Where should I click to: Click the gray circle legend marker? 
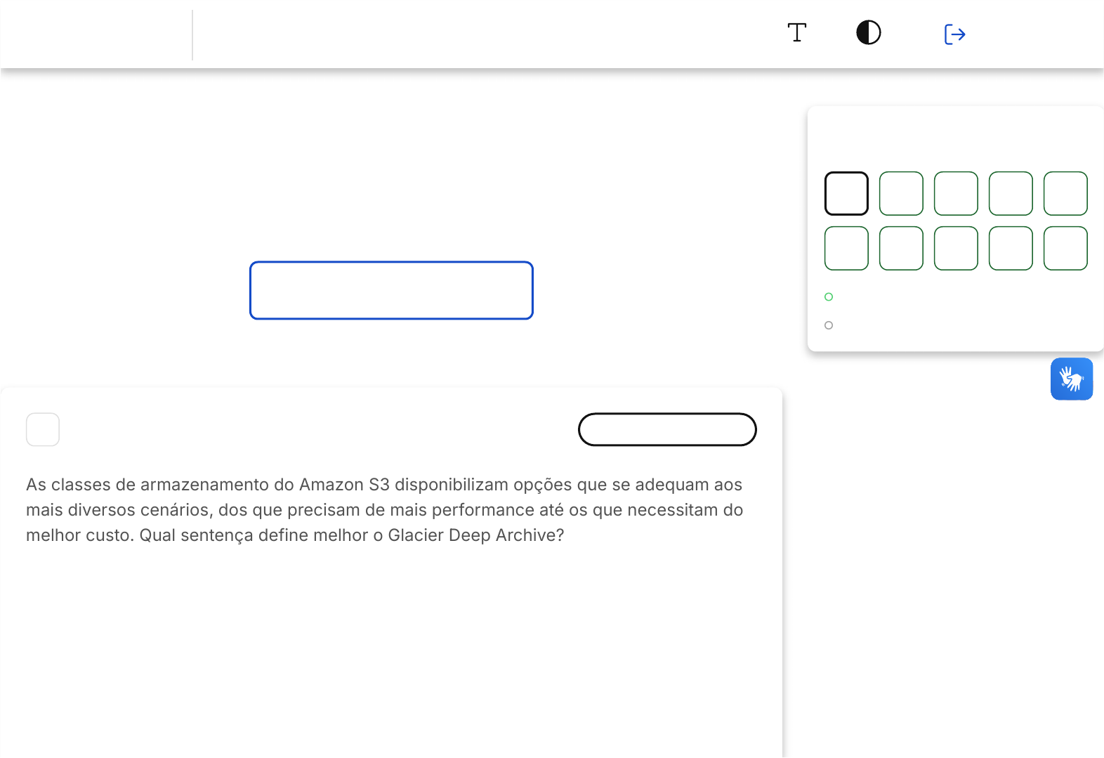[x=829, y=325]
